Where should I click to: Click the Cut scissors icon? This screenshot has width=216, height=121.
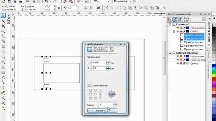click(28, 1)
